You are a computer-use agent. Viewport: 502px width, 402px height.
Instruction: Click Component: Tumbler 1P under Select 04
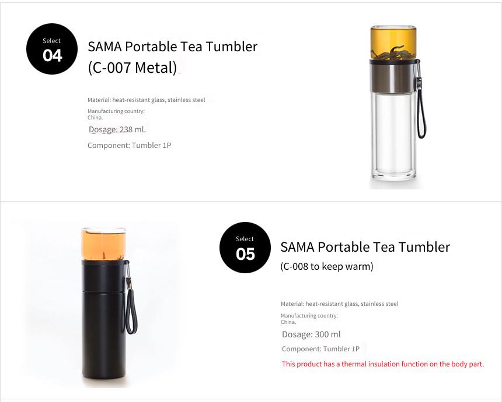pyautogui.click(x=130, y=146)
